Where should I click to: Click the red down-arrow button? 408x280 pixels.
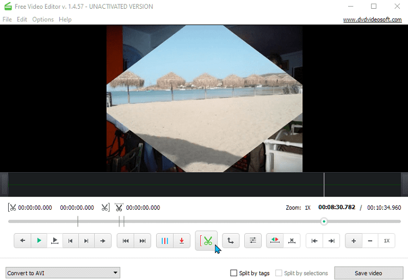182,241
